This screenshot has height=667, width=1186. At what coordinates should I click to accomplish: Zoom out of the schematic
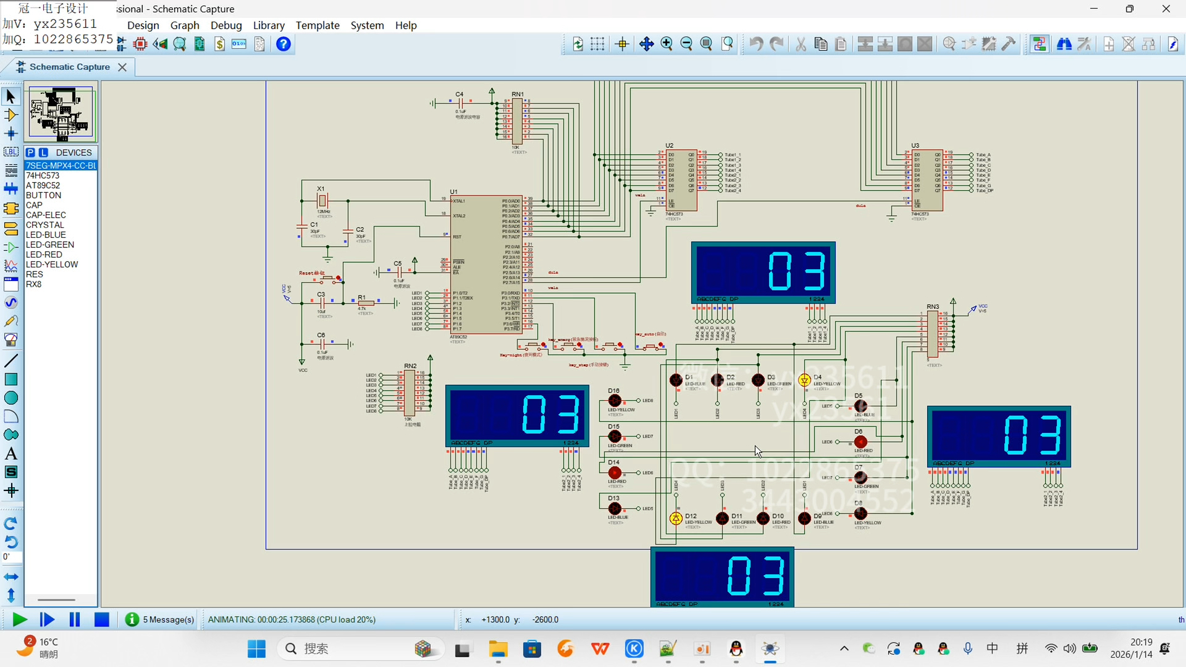tap(686, 44)
